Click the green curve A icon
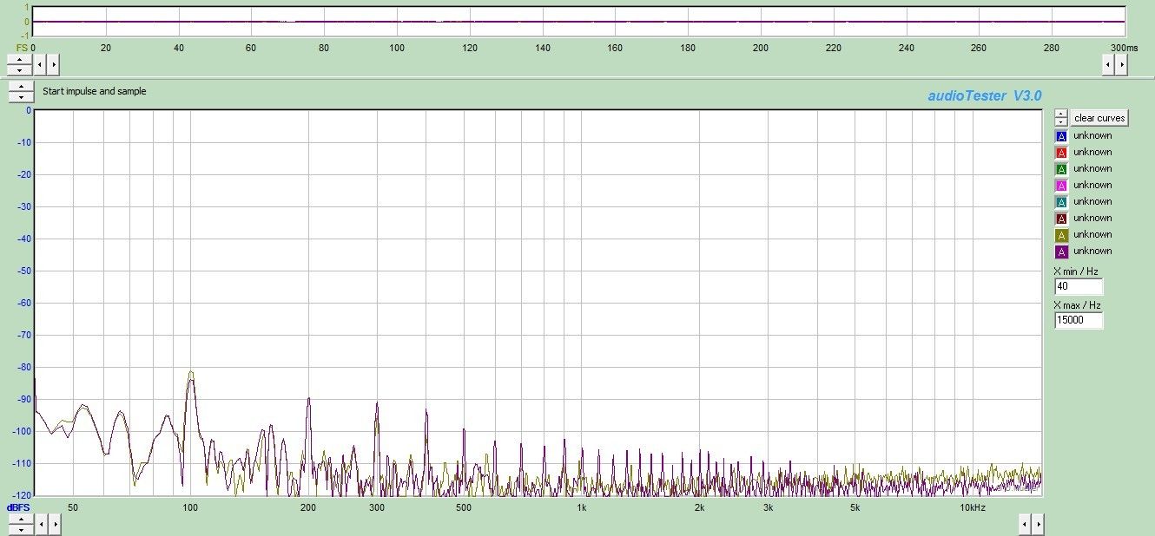The height and width of the screenshot is (536, 1155). pos(1061,169)
